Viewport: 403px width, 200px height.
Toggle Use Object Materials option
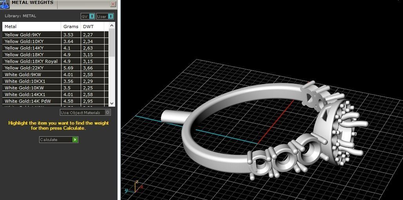click(85, 112)
